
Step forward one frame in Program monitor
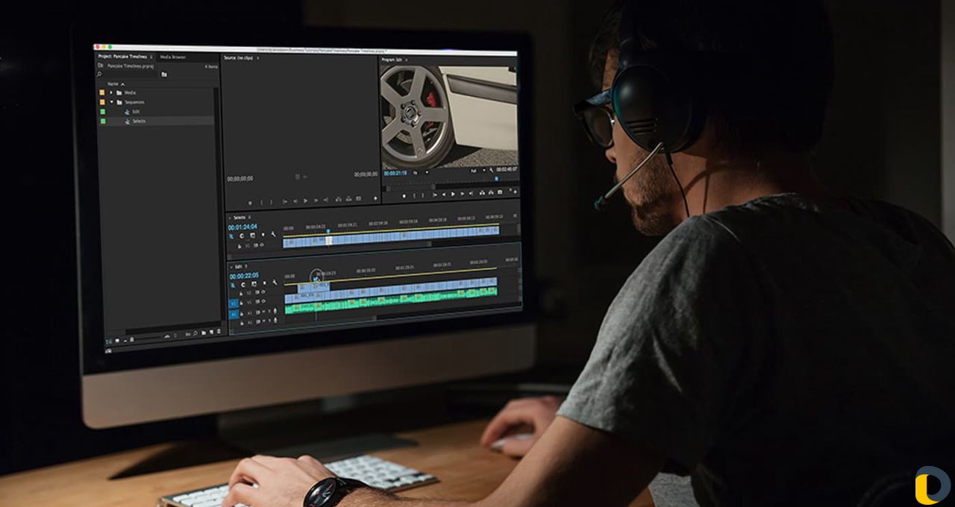tap(462, 194)
